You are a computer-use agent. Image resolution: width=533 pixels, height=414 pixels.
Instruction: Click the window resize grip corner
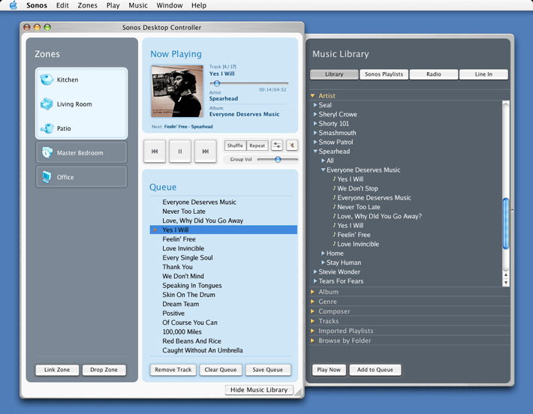click(298, 392)
